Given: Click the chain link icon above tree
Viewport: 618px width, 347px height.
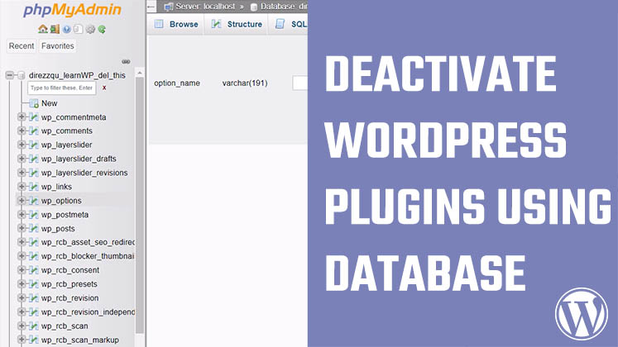Looking at the screenshot, I should coord(126,61).
